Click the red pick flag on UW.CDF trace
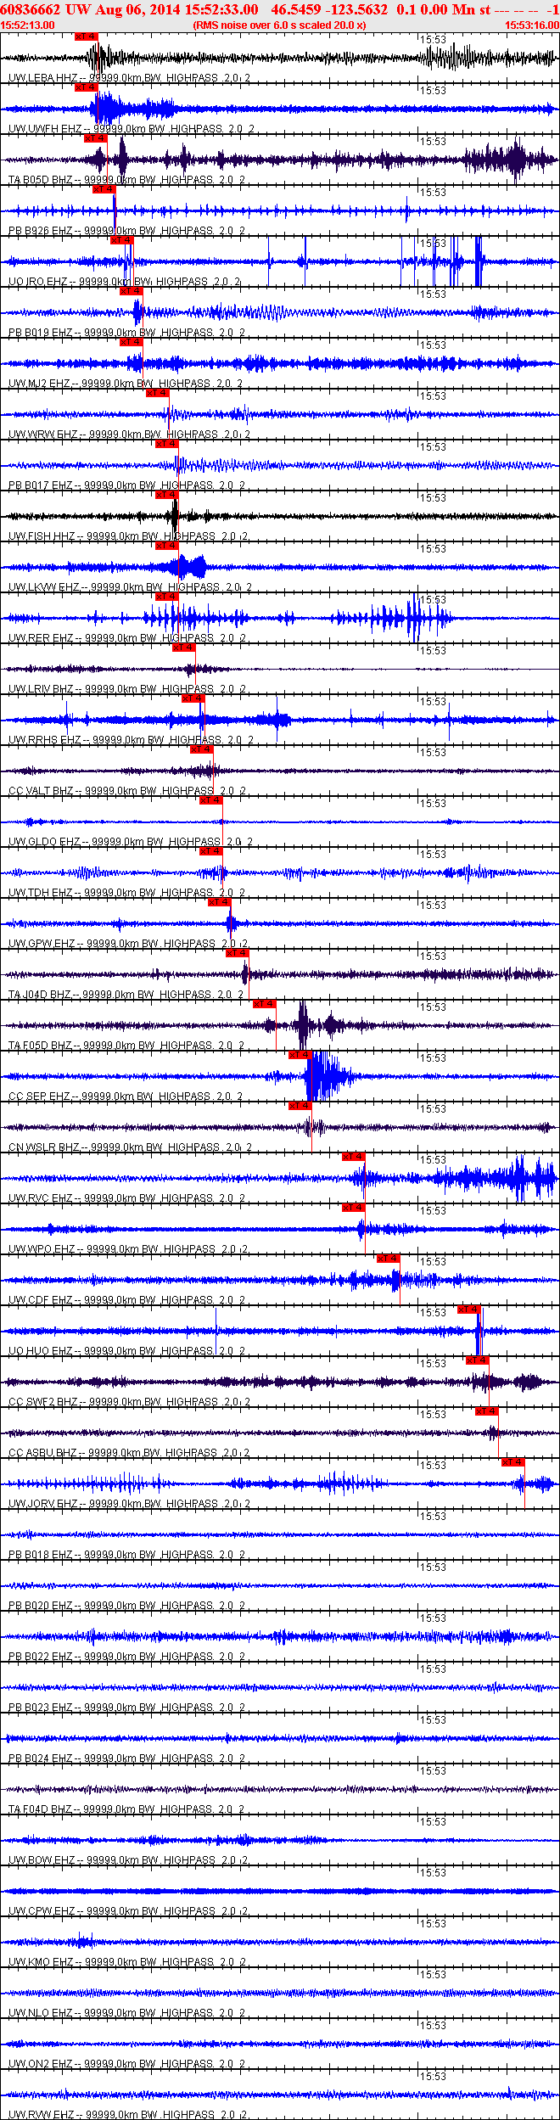The height and width of the screenshot is (2120, 560). [388, 1259]
